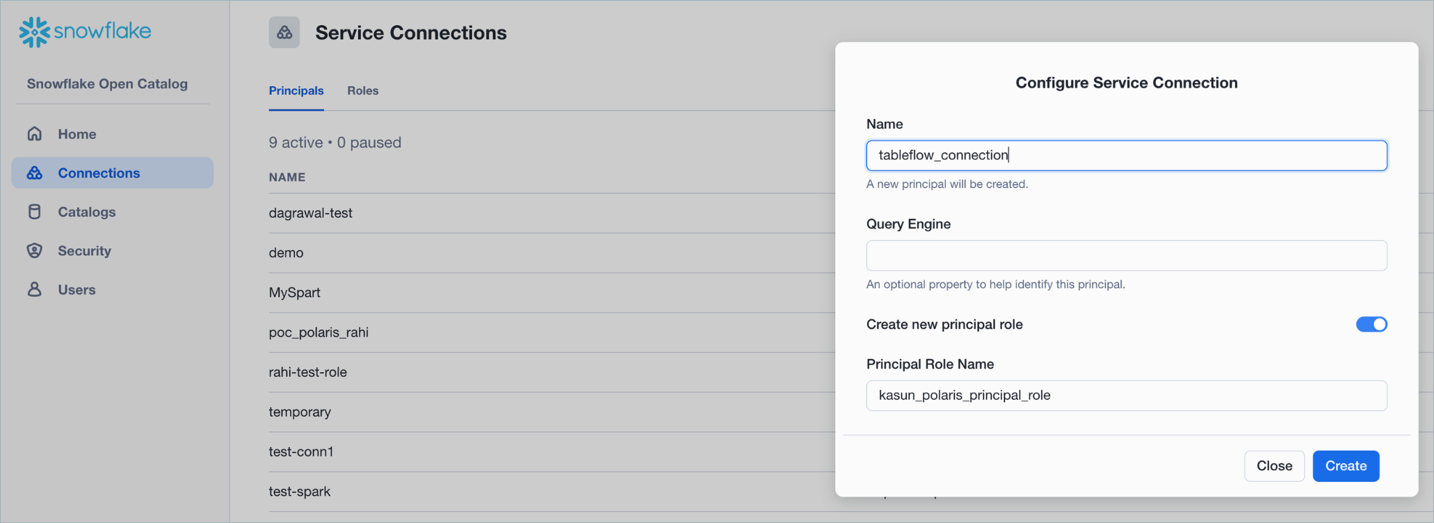Select the Principals tab
Viewport: 1434px width, 523px height.
(296, 90)
